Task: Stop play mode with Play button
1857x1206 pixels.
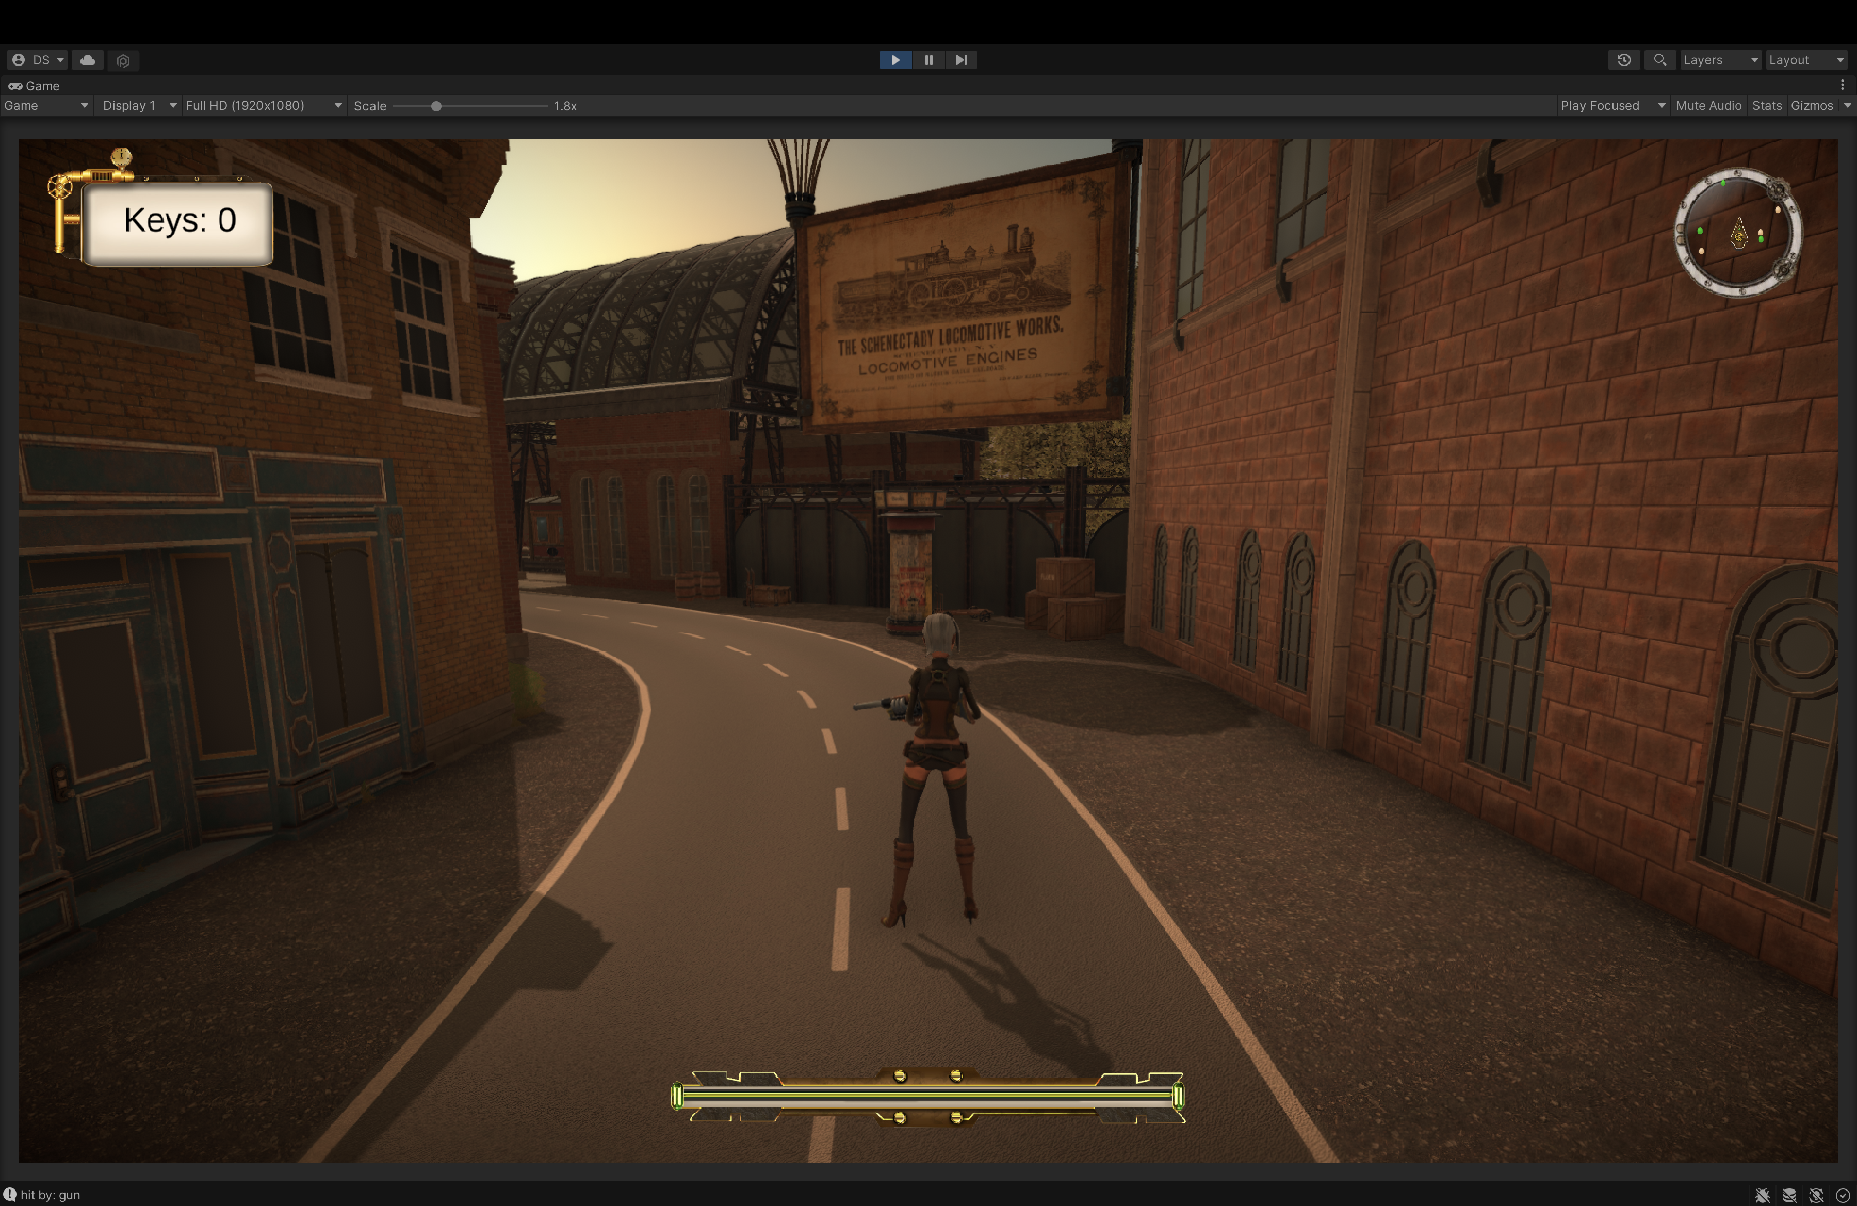Action: 895,60
